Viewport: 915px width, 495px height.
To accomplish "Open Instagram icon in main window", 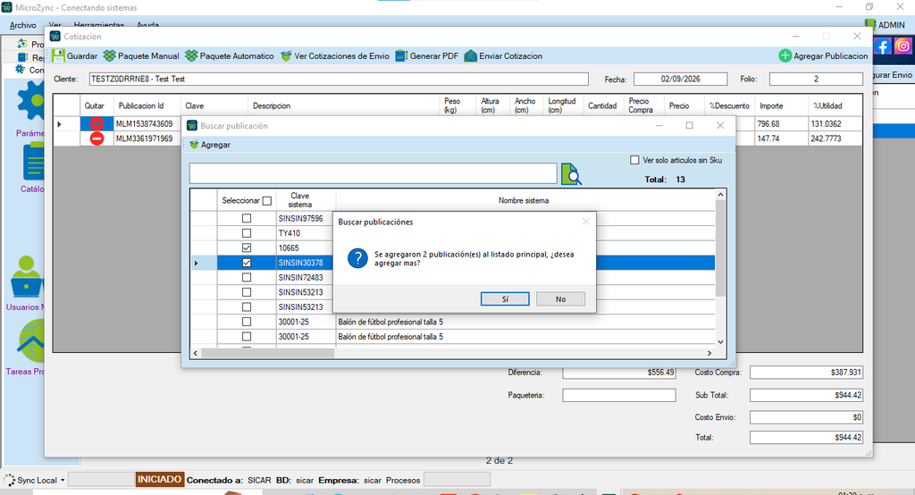I will 902,46.
